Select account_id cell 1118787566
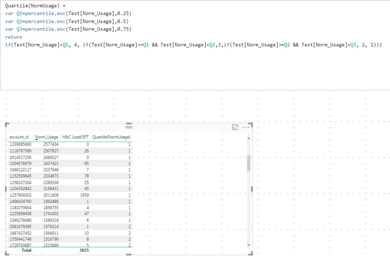 20,151
